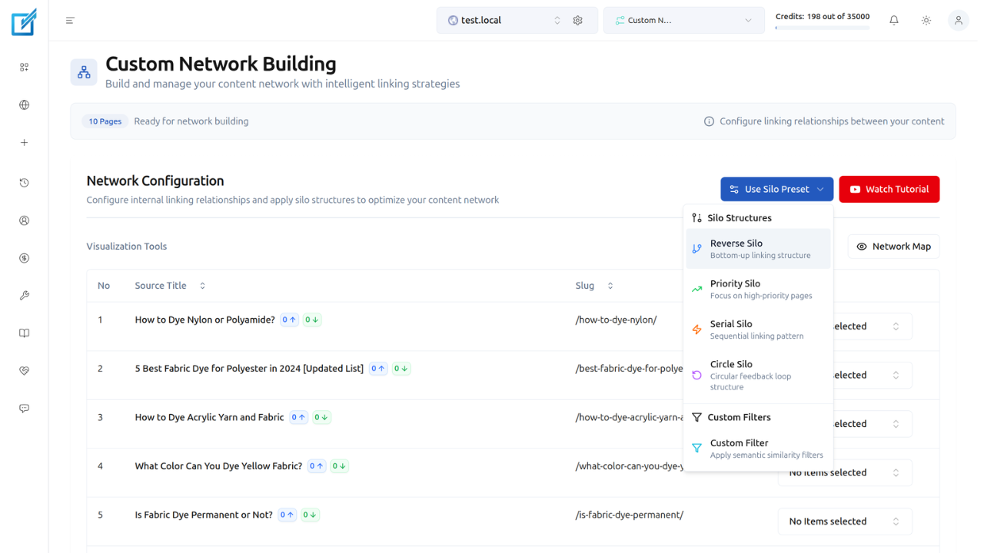
Task: Open the globe icon in the sidebar
Action: (x=24, y=104)
